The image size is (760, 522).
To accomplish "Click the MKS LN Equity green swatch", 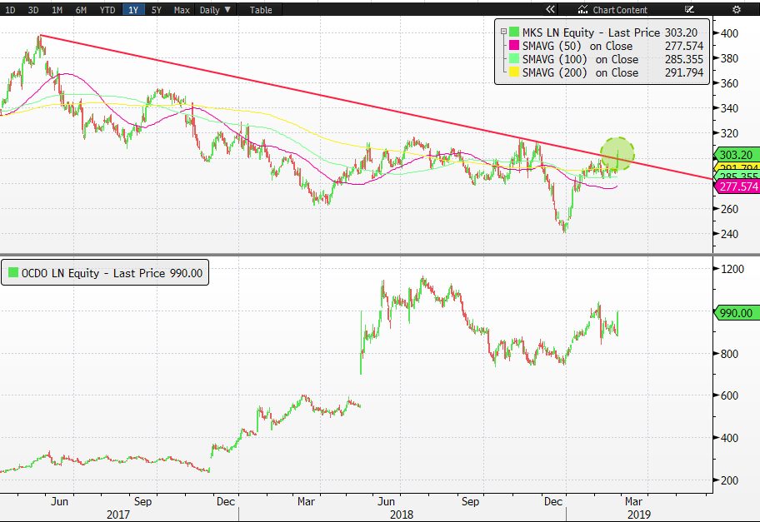I will (514, 32).
